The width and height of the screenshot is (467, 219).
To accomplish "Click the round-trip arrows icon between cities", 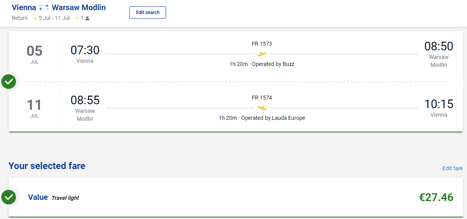I will click(x=44, y=7).
